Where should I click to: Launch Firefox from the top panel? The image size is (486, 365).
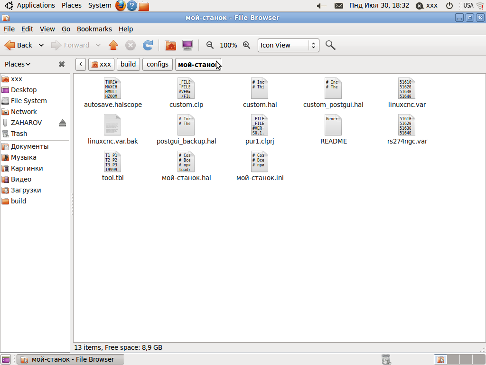click(120, 6)
